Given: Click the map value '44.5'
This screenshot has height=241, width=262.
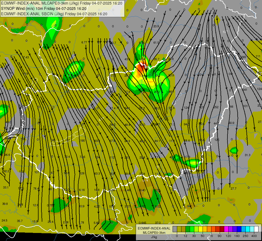Looking at the screenshot, I should [216, 123].
